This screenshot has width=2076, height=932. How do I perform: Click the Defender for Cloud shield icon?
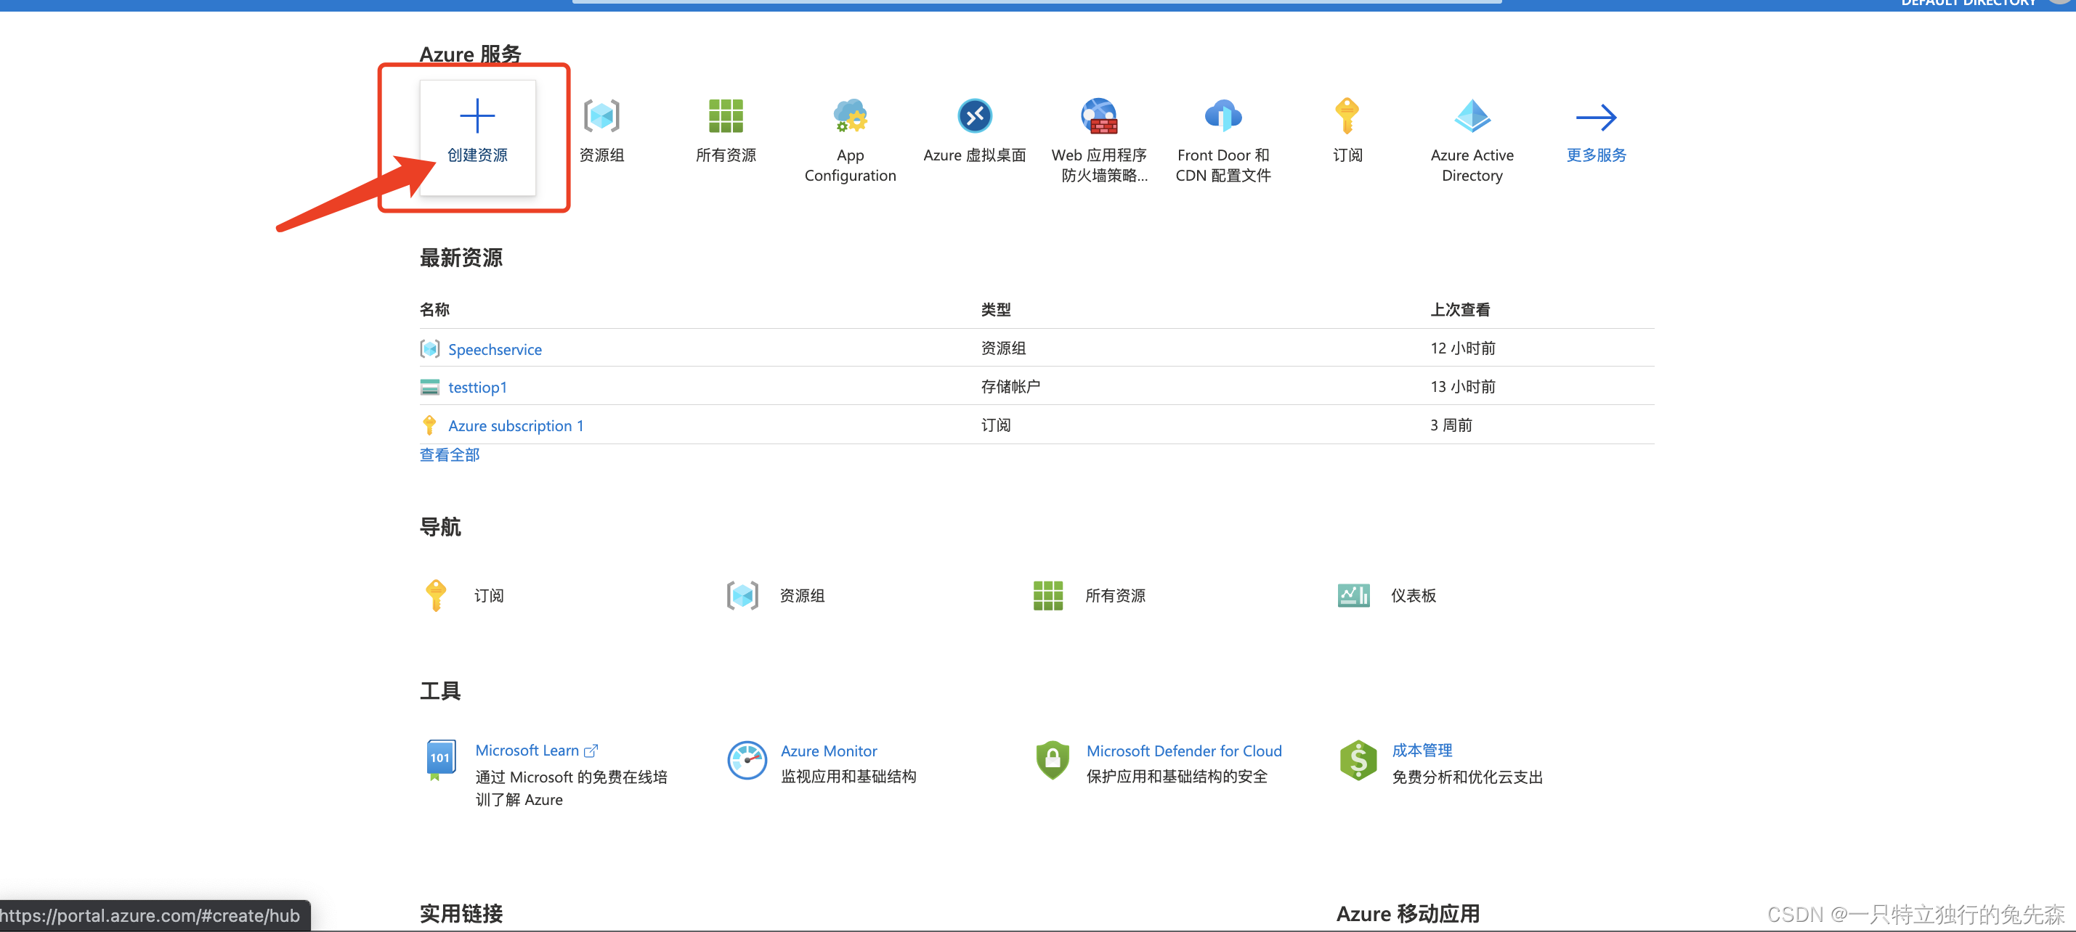1053,761
